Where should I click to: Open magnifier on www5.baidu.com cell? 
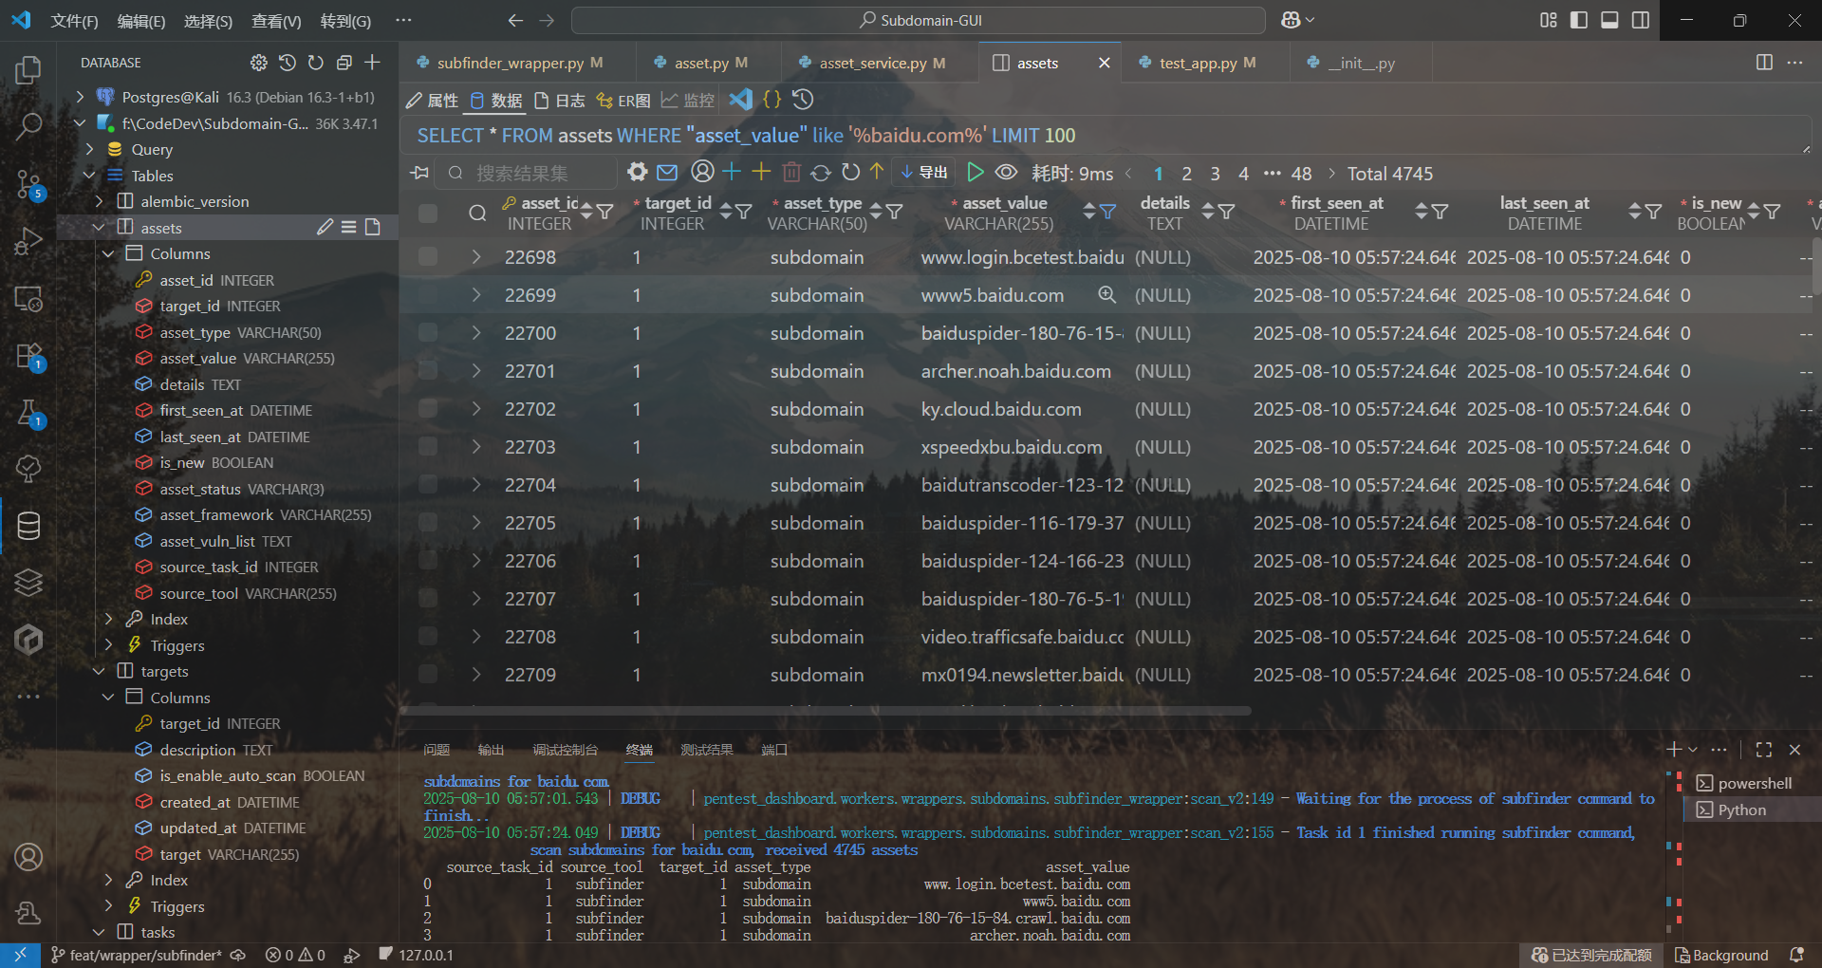[1106, 295]
